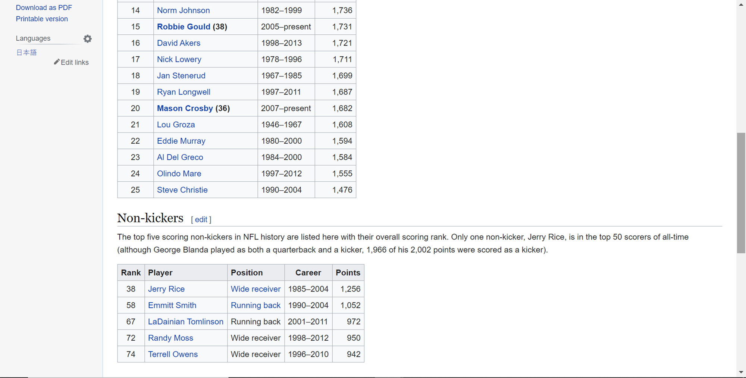Click the 1,476 points cell for Steve Christie
746x378 pixels.
tap(335, 190)
